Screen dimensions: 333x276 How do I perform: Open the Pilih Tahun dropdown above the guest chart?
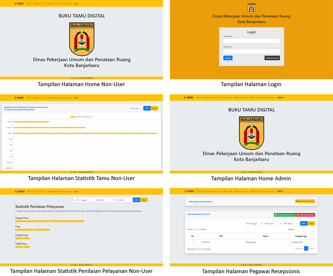pos(136,108)
